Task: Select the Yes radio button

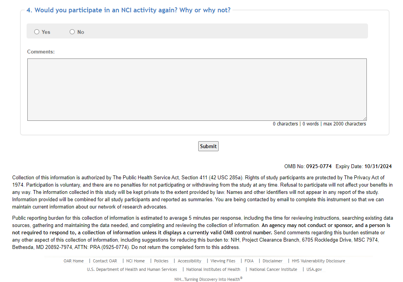Action: click(37, 32)
